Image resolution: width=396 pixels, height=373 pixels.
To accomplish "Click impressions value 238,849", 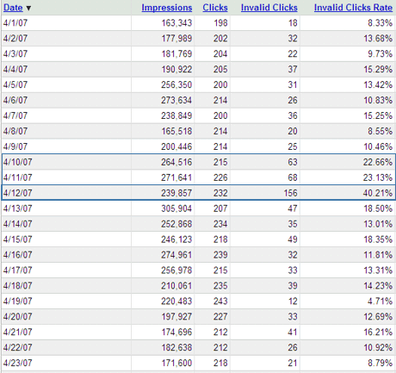I will pyautogui.click(x=176, y=116).
